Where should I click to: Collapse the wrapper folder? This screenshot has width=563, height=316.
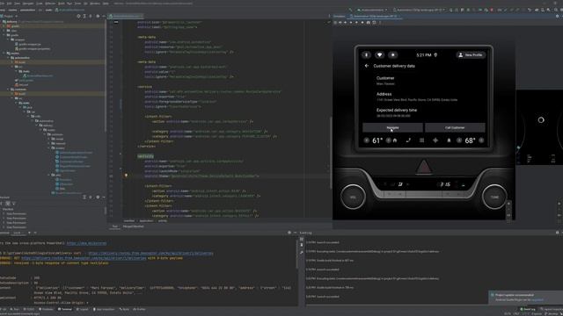point(8,39)
